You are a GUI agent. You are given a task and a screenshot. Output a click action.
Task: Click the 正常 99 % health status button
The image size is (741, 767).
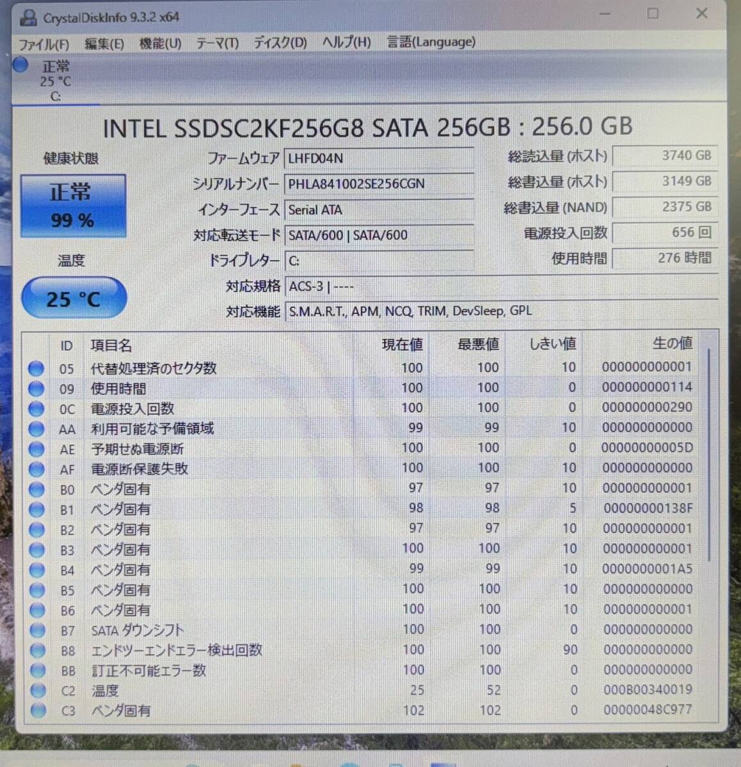coord(73,206)
